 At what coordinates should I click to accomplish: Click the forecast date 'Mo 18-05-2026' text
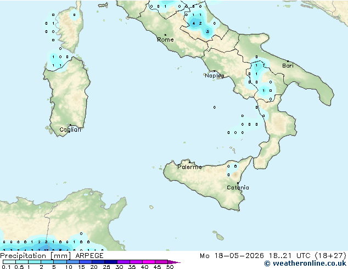pyautogui.click(x=232, y=256)
